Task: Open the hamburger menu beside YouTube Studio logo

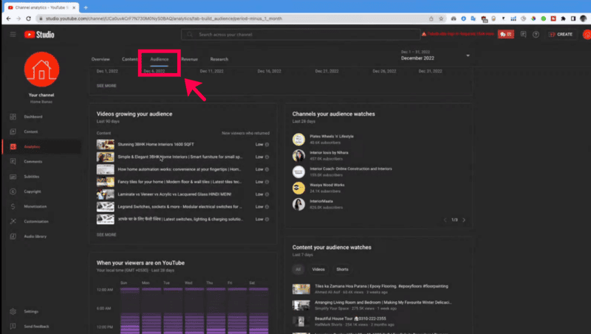Action: pos(13,34)
